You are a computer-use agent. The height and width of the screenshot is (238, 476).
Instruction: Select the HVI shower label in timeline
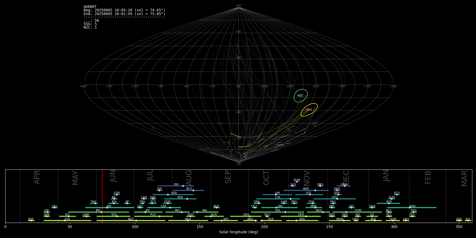54,206
